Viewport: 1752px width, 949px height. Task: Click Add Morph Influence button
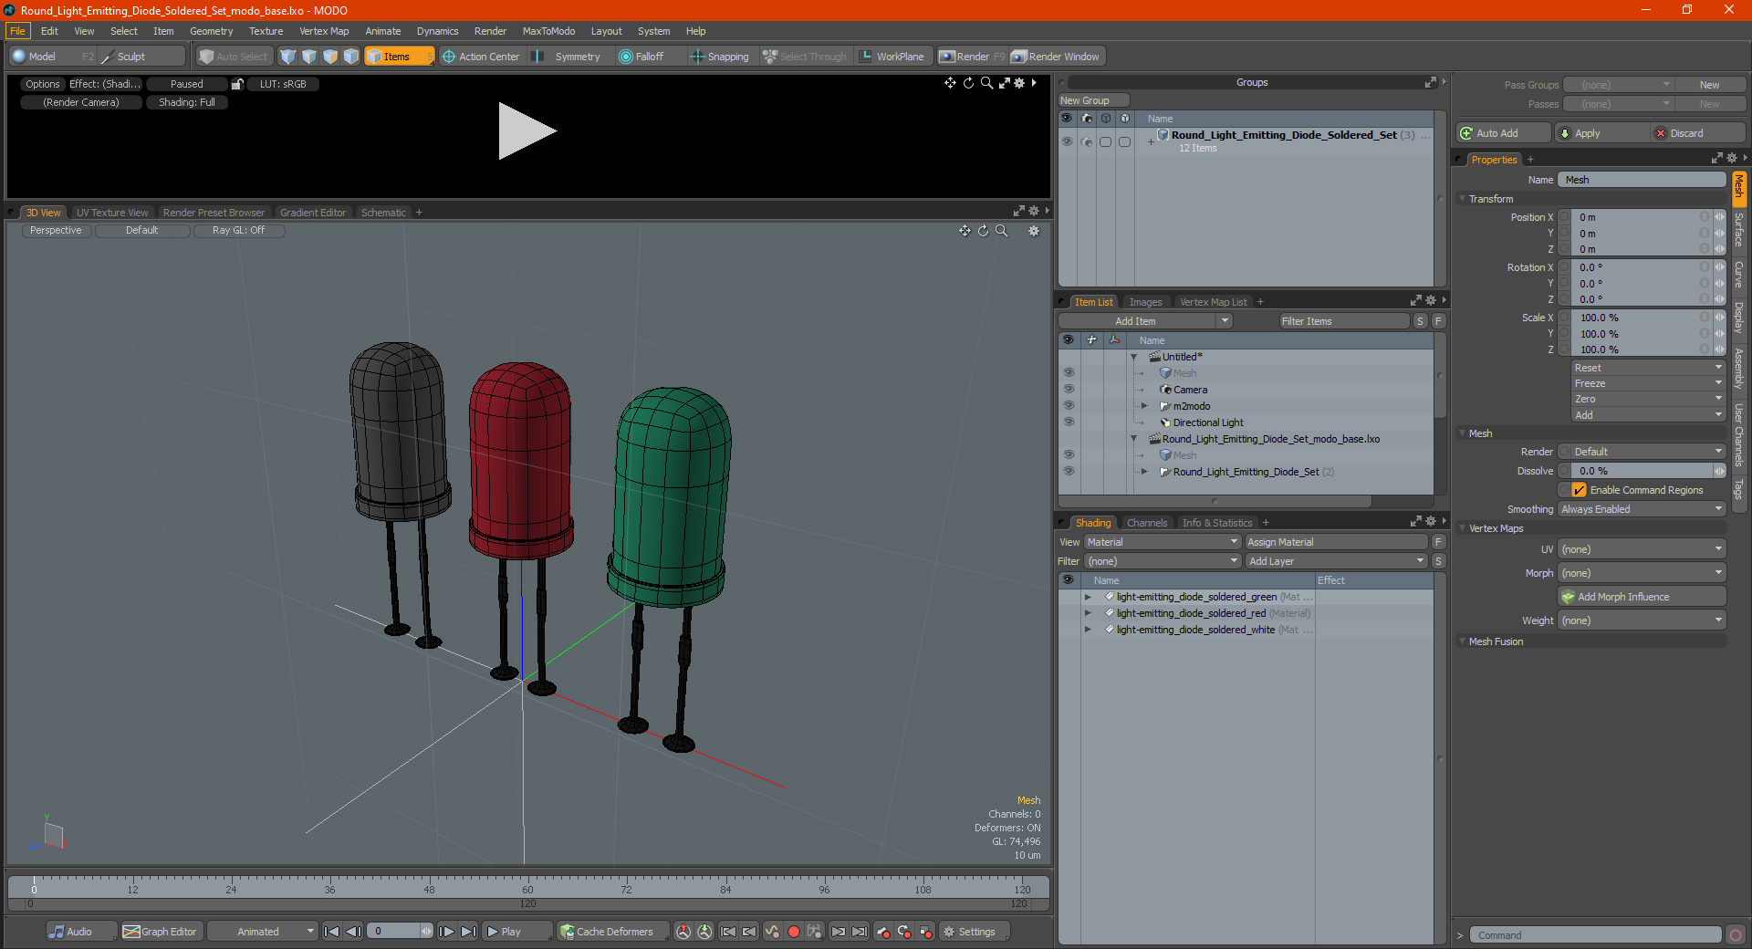[x=1642, y=597]
